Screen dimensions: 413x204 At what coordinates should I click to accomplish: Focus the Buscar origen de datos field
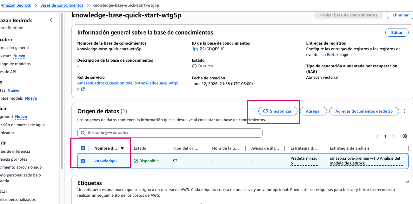[x=170, y=133]
